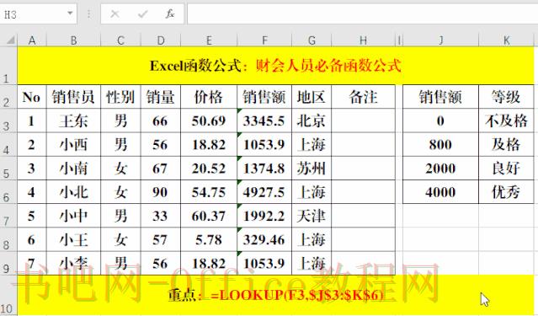Screen dimensions: 538x316
Task: Click the Cancel X icon in formula bar
Action: [x=115, y=14]
